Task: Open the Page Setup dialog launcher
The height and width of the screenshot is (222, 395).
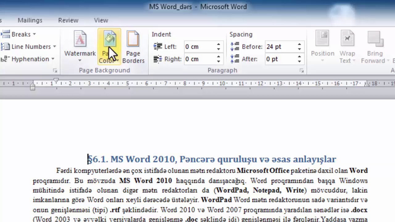Action: [55, 71]
